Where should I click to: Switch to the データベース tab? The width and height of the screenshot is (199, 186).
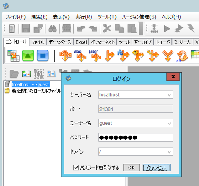(x=60, y=42)
